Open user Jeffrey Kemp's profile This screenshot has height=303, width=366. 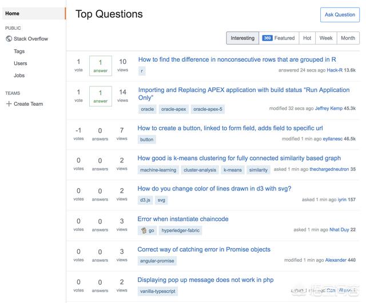329,108
